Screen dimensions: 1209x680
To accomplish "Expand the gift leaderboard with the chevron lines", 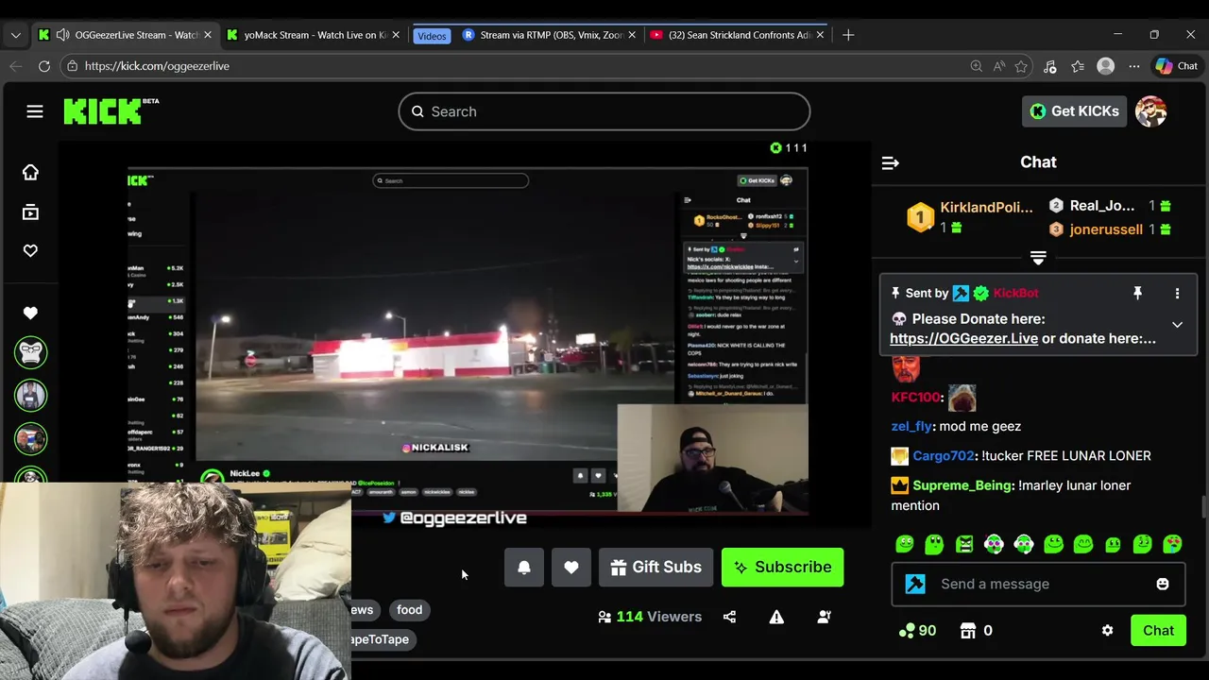I will pyautogui.click(x=1038, y=258).
